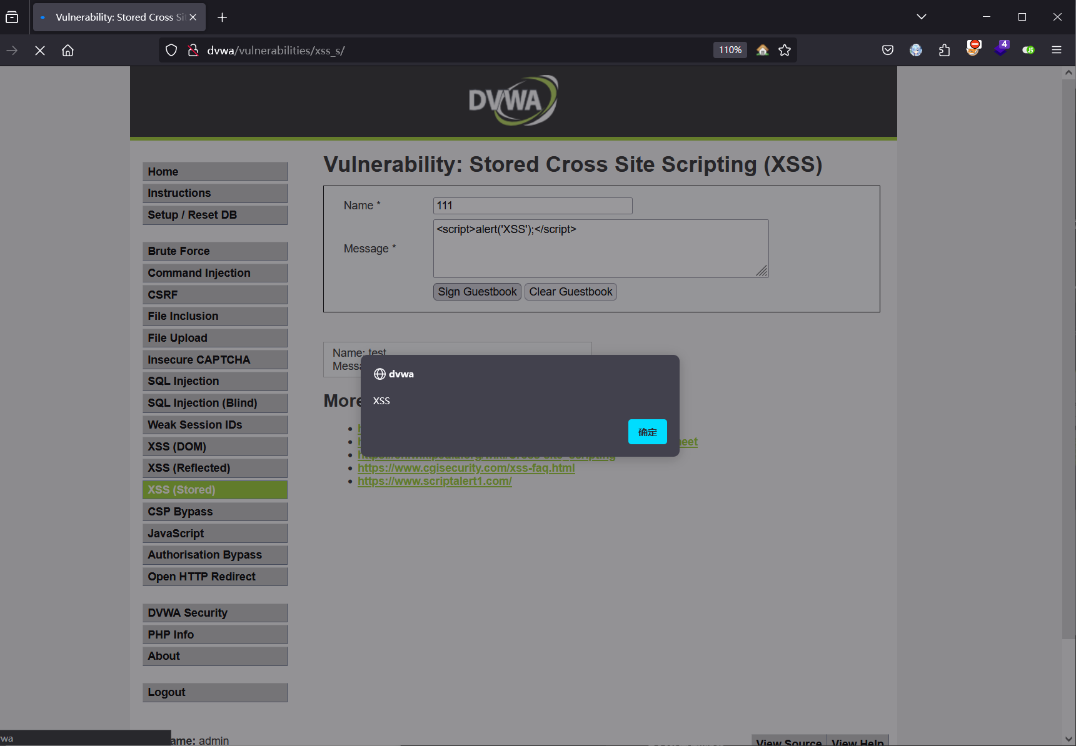This screenshot has width=1076, height=746.
Task: Close the Vulnerability Stored Cross Site tab
Action: click(x=193, y=17)
